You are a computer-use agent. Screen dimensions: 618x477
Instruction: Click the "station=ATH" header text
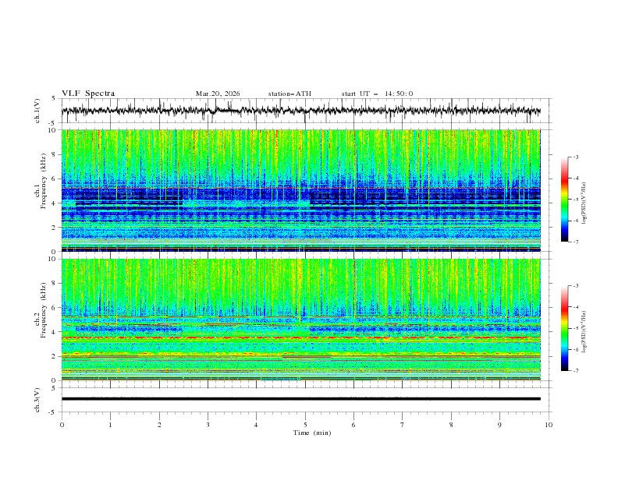[289, 94]
